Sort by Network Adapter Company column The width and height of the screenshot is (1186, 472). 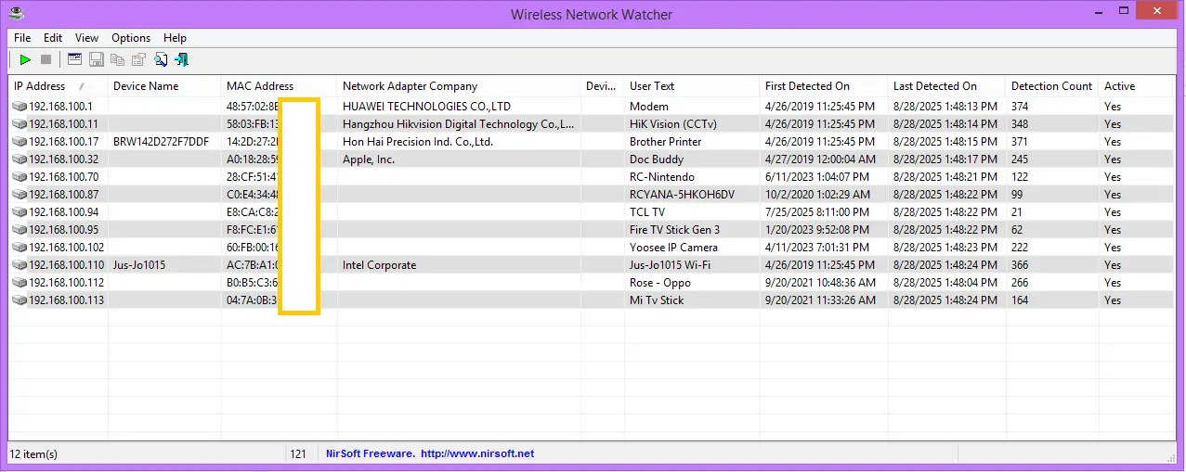tap(459, 86)
